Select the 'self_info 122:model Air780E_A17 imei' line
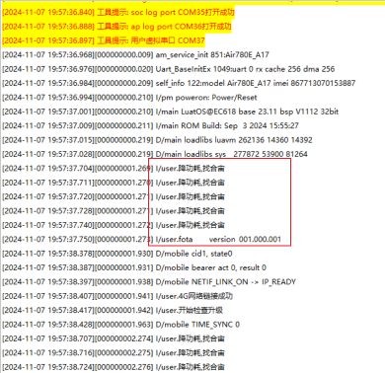385x373 pixels. tap(179, 83)
